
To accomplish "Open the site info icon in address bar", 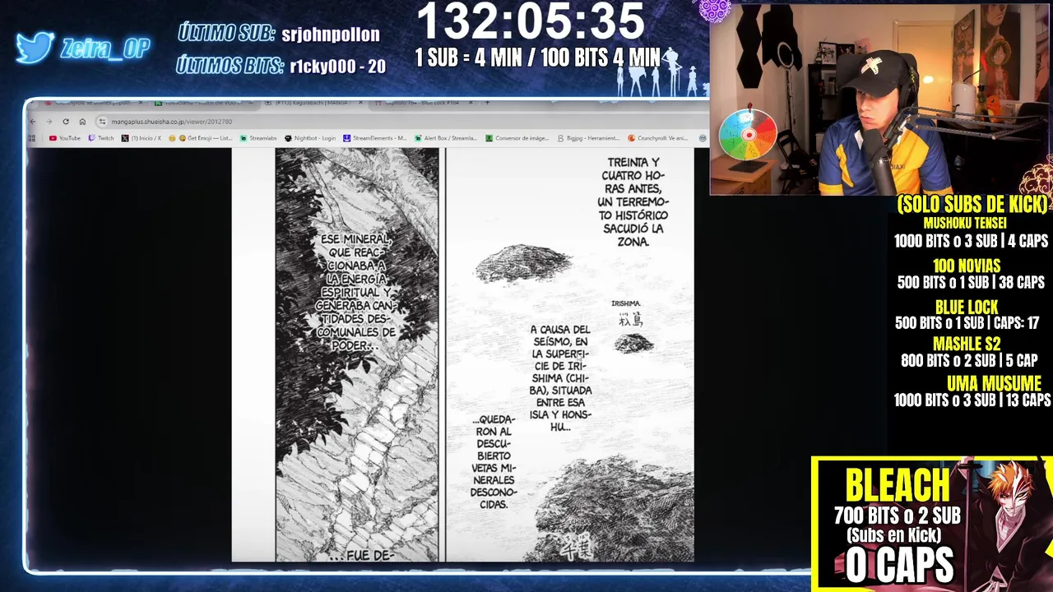I will coord(102,122).
